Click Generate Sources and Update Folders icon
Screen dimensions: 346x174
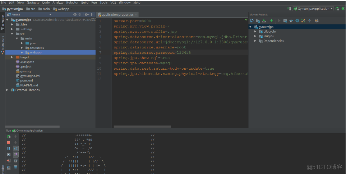tap(258, 21)
